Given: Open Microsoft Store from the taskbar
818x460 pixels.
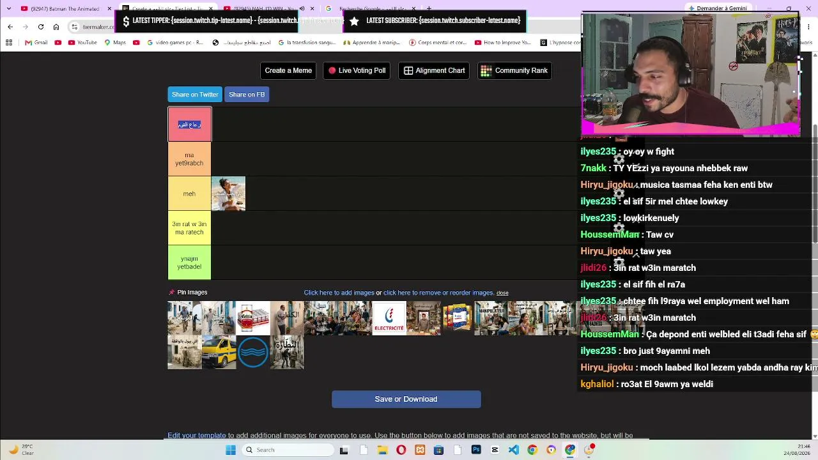Looking at the screenshot, I should [438, 450].
